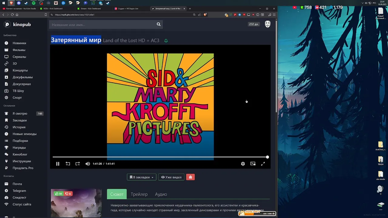The height and width of the screenshot is (218, 388).
Task: Open the user avatar menu
Action: (268, 24)
